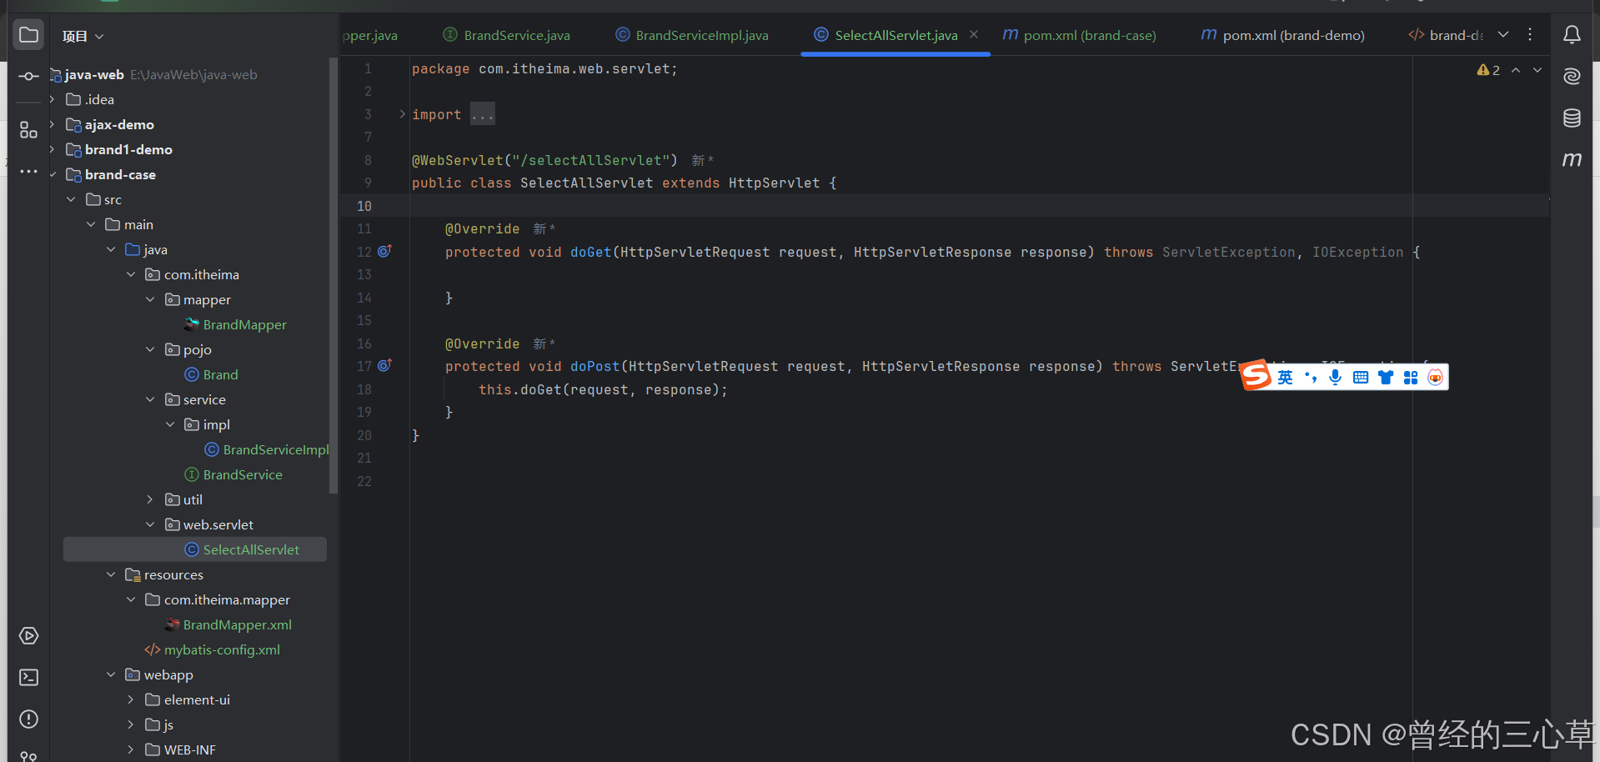Open the Project view dropdown
Image resolution: width=1600 pixels, height=762 pixels.
pos(83,36)
